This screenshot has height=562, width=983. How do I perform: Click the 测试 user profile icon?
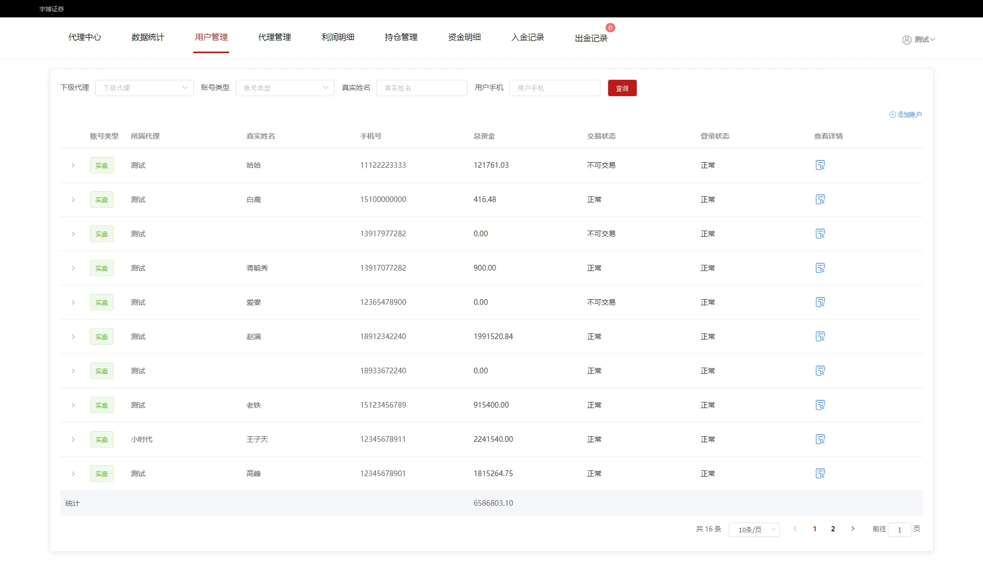(907, 40)
